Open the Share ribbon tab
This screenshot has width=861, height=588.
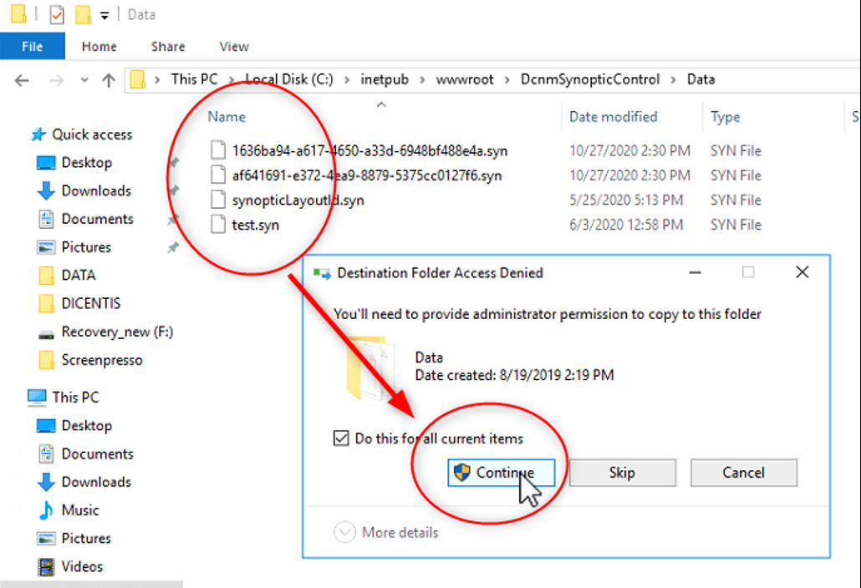(x=168, y=47)
